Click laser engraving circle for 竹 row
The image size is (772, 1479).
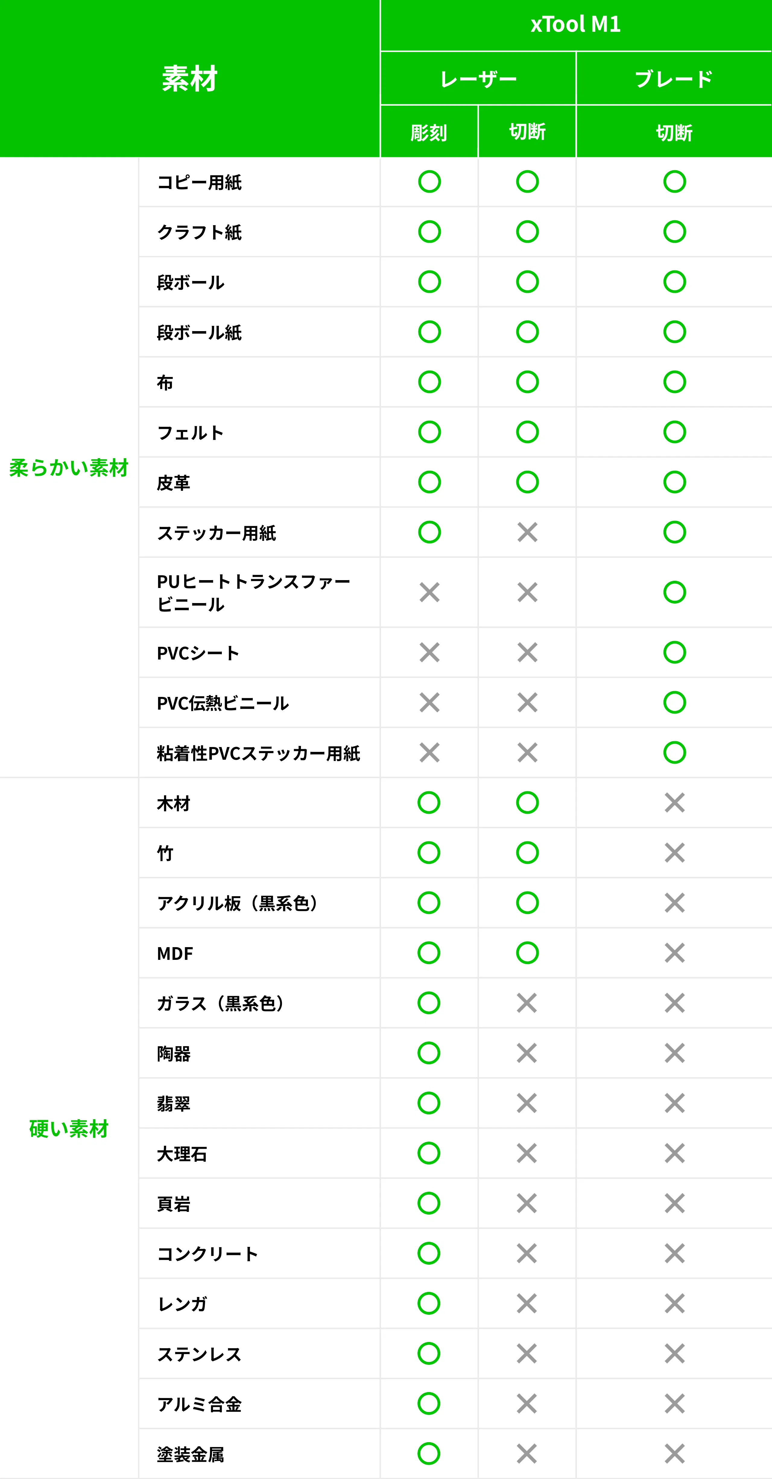(429, 853)
